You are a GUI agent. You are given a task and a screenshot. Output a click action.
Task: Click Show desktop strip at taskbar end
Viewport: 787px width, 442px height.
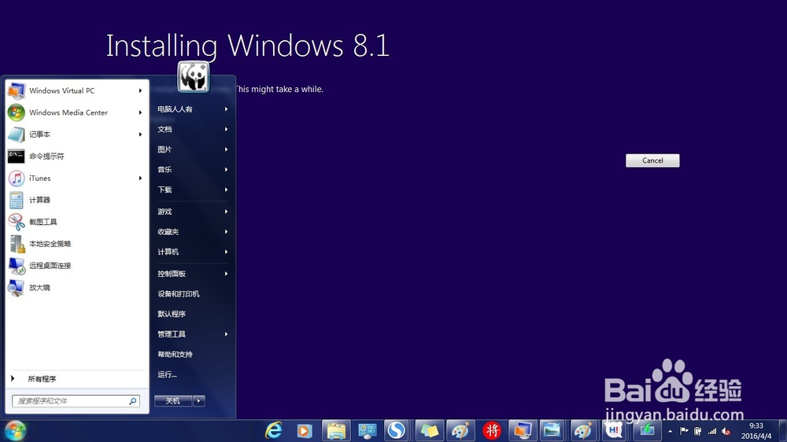783,431
